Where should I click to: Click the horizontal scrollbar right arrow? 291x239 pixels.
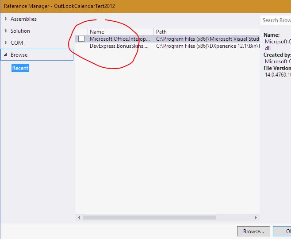click(256, 218)
